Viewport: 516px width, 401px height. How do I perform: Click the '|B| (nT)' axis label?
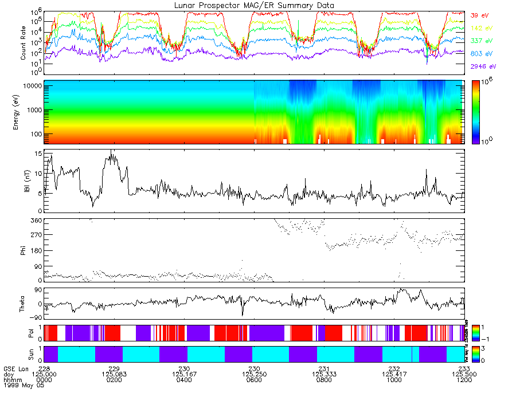[27, 181]
